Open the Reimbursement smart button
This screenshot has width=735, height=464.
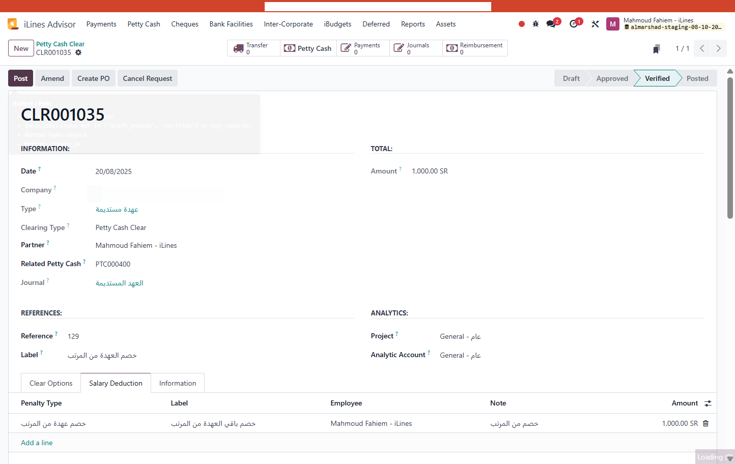click(x=475, y=48)
